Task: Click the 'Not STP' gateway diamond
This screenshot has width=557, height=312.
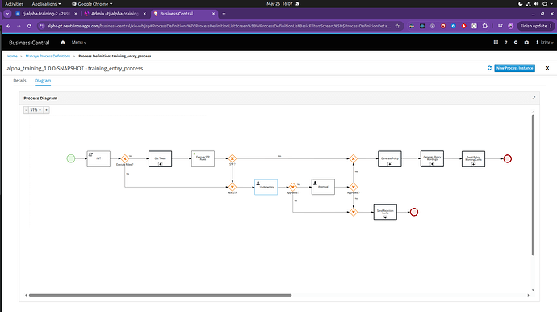Action: tap(232, 187)
